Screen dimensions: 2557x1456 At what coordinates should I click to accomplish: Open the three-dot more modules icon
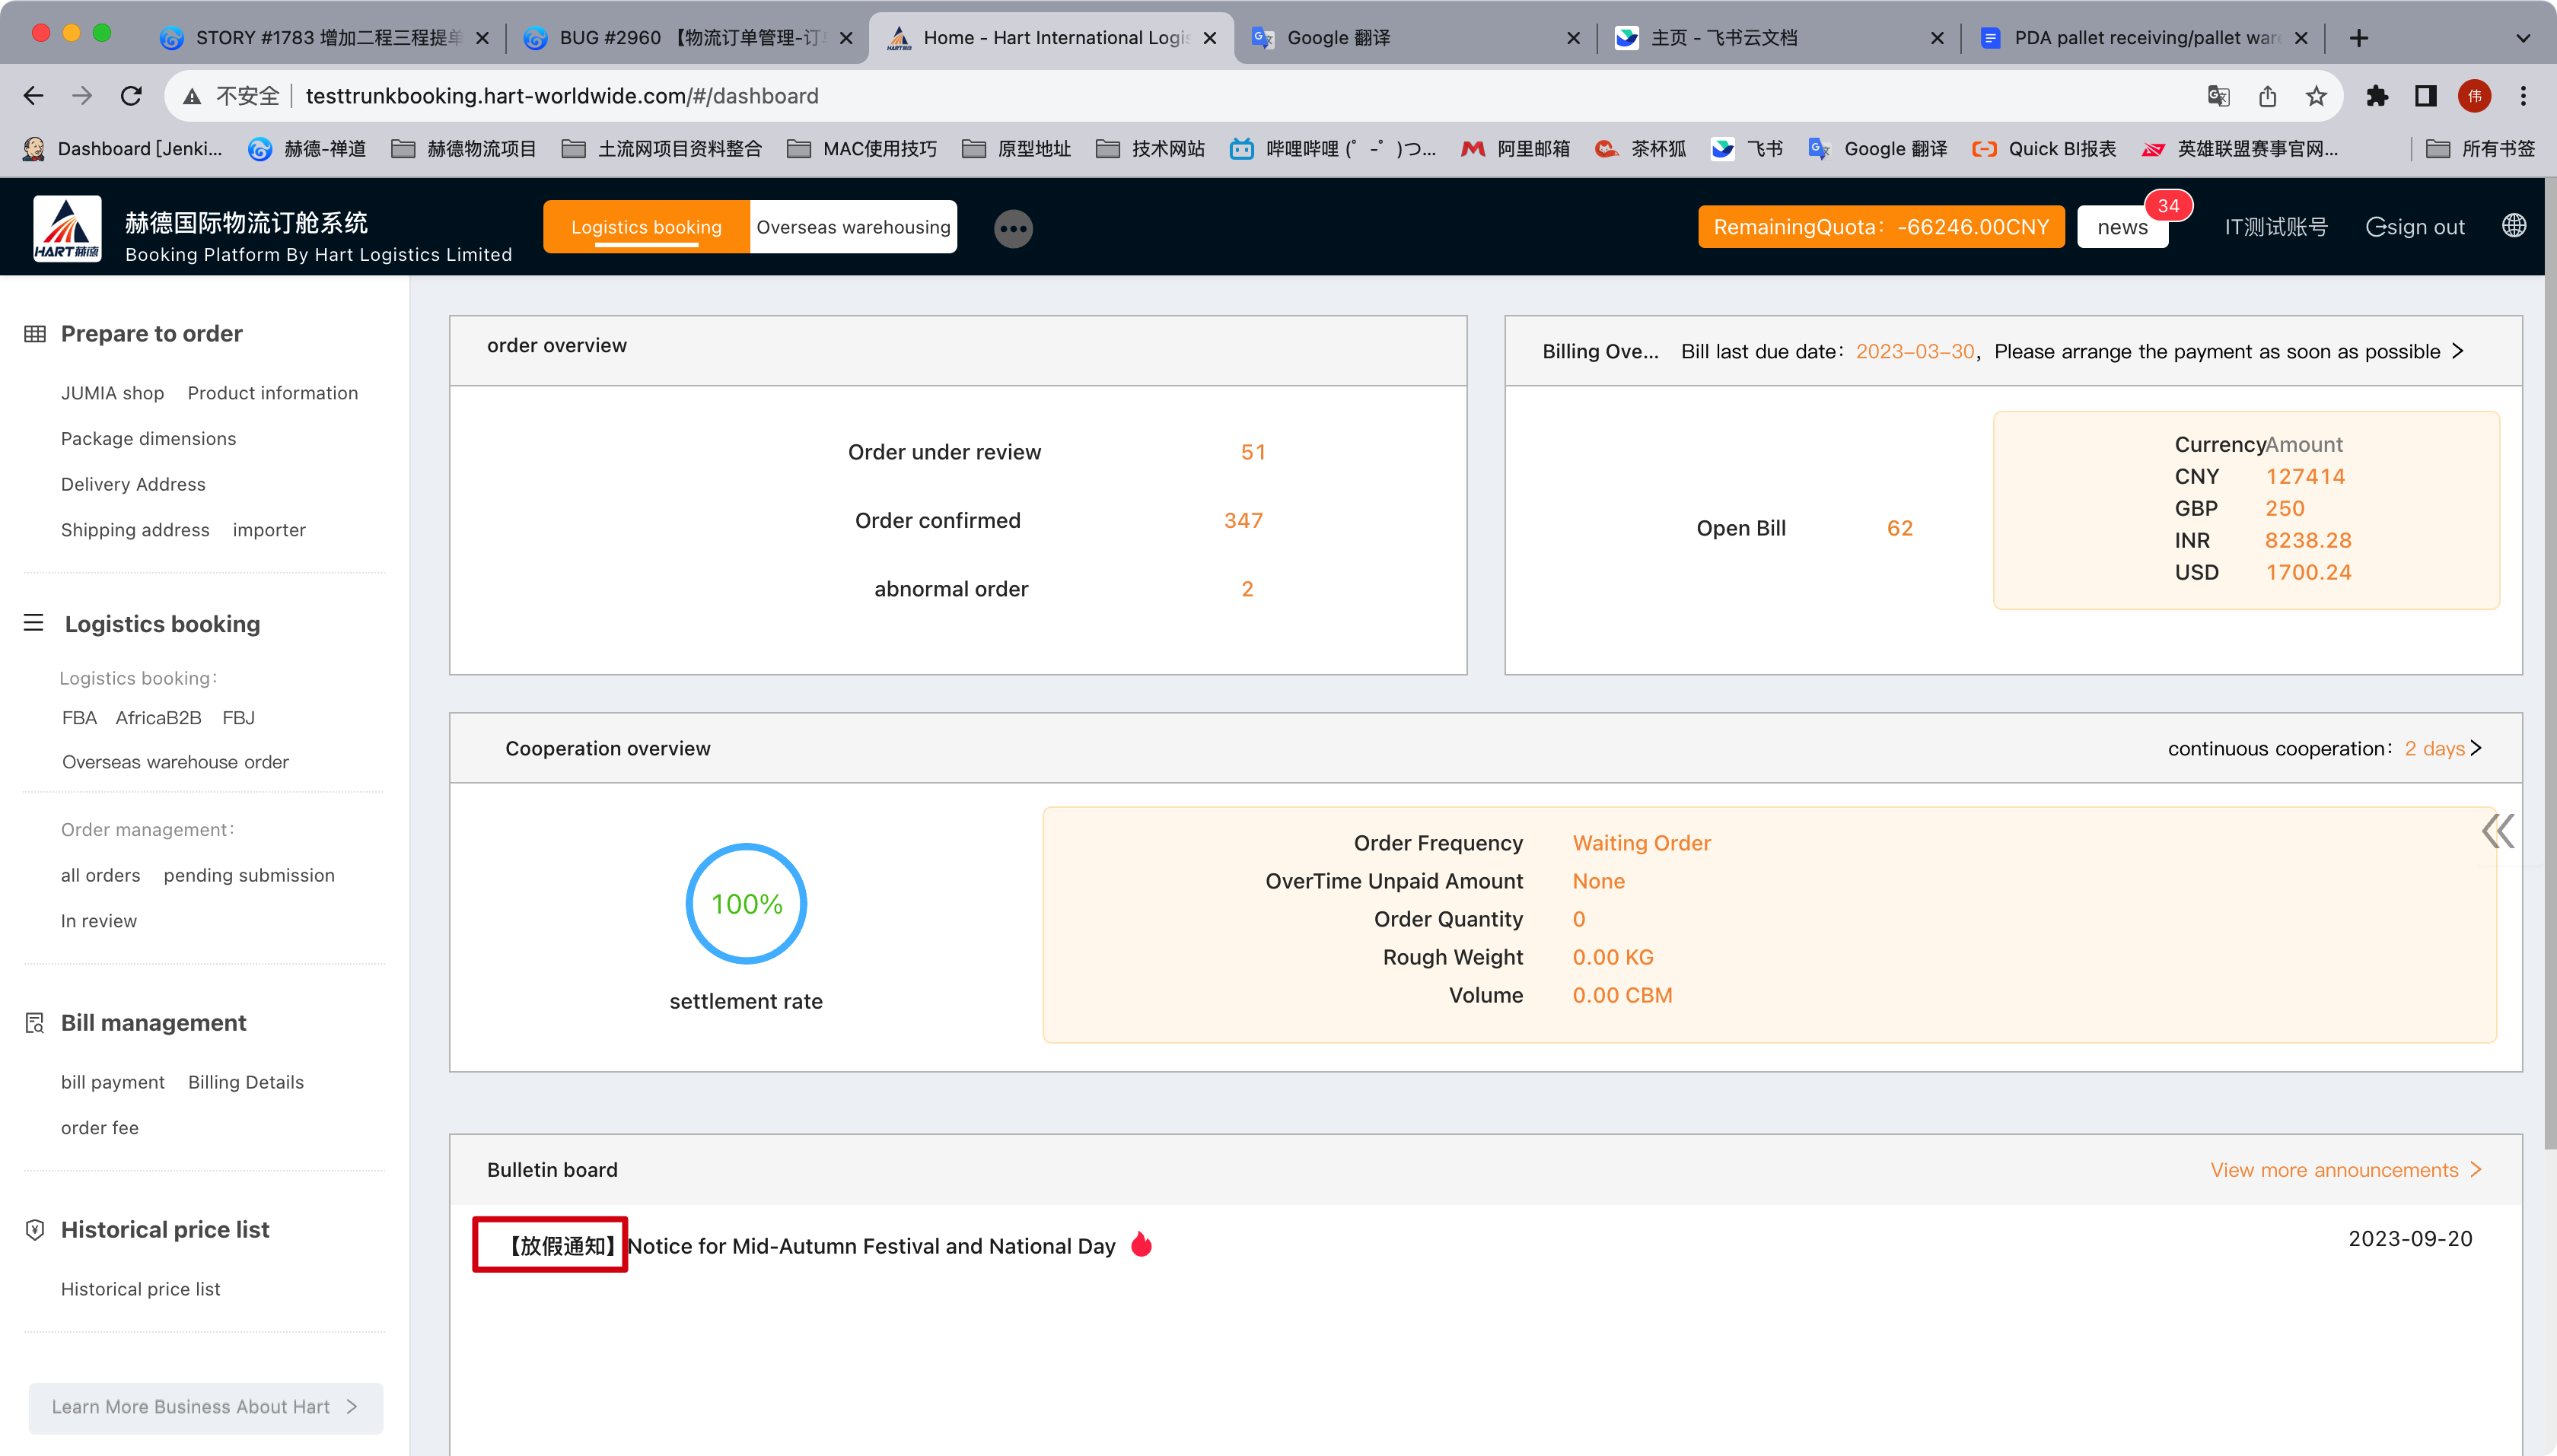click(1012, 228)
